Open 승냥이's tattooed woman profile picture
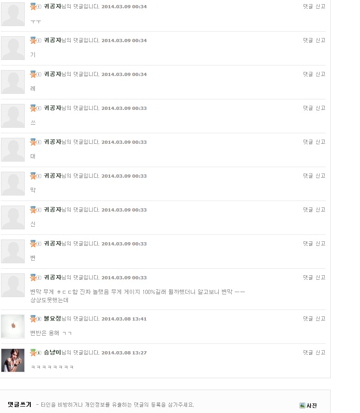The image size is (360, 413). 13,360
